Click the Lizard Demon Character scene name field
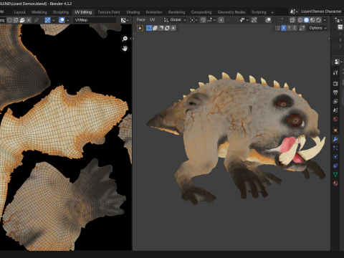The width and height of the screenshot is (344, 258). pos(321,11)
